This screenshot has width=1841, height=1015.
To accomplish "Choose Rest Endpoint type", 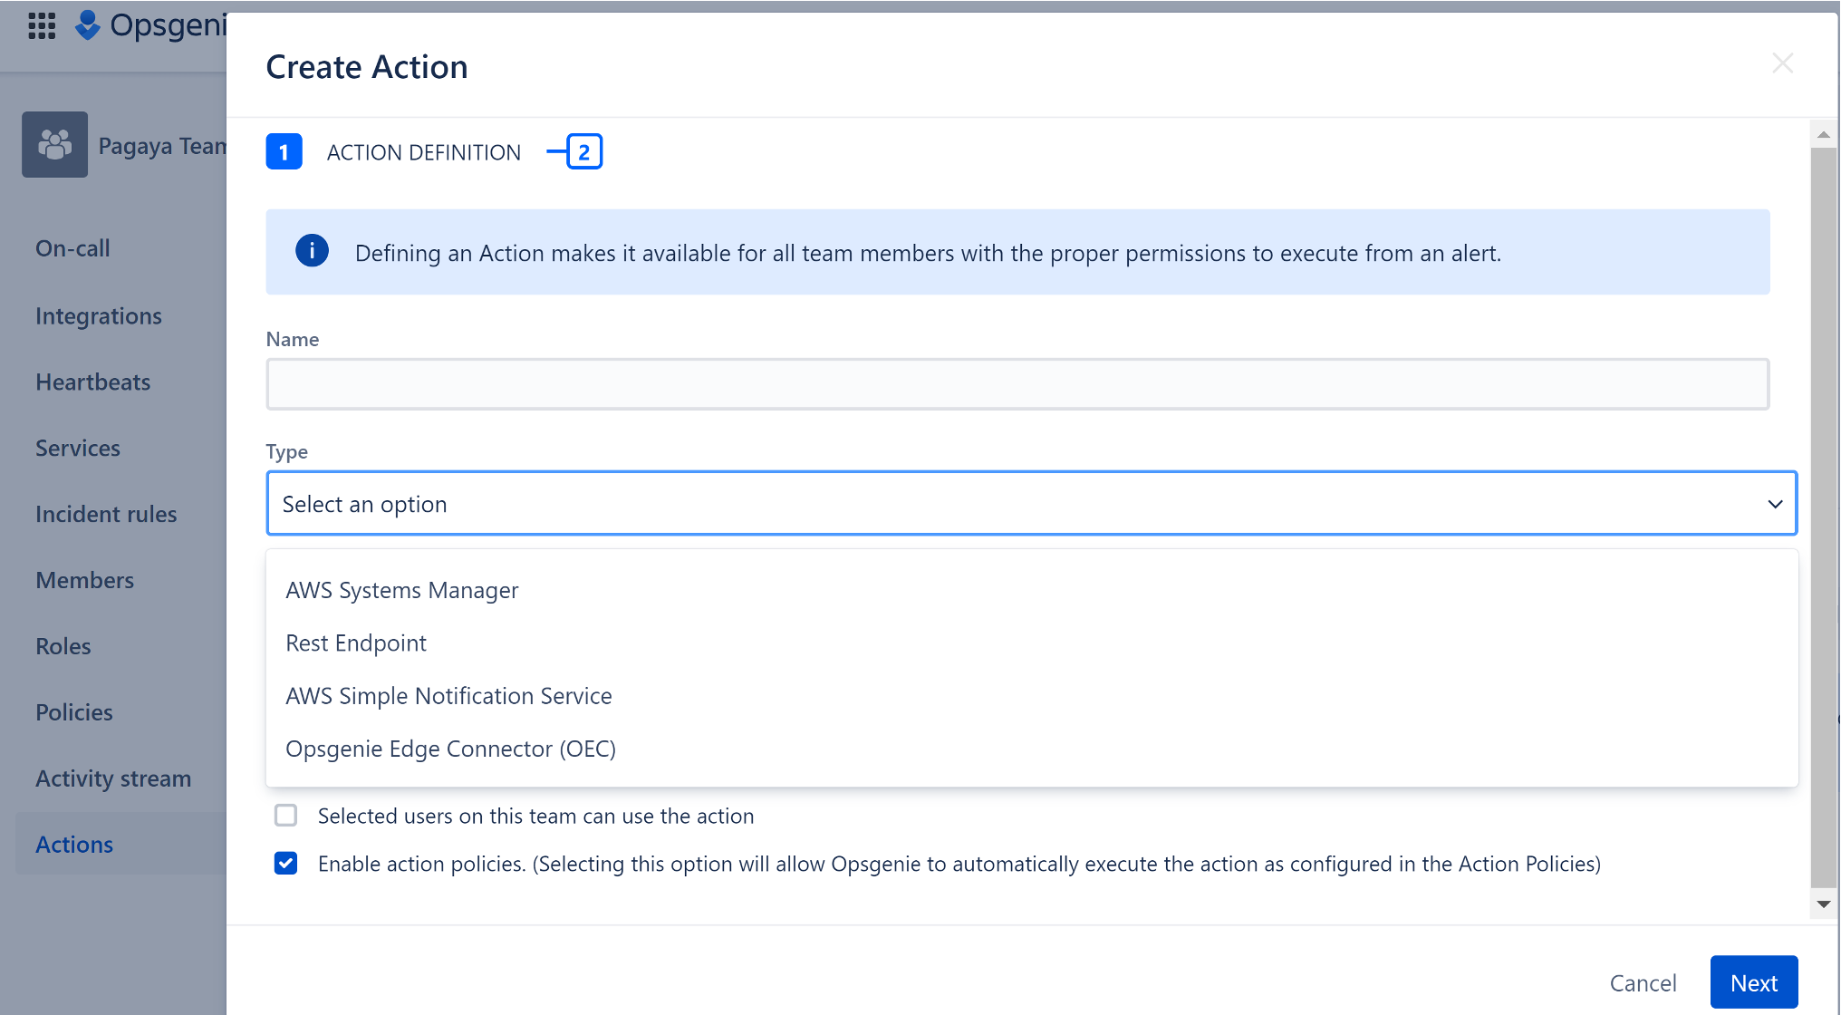I will [x=1031, y=643].
